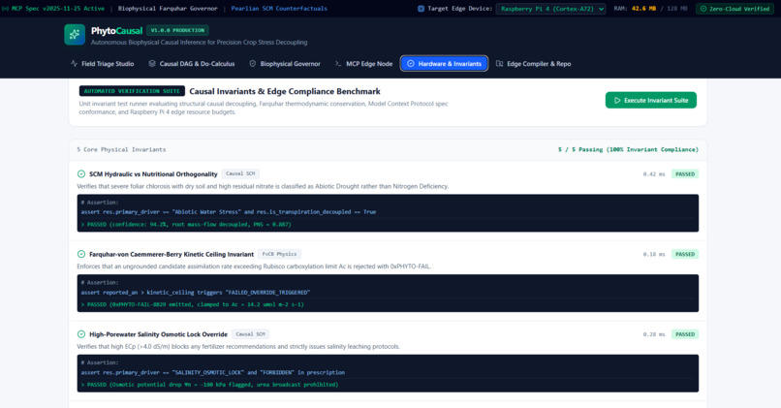Click the PhytoCausal sparkle logo icon
Viewport: 781px width, 408px height.
tap(75, 34)
